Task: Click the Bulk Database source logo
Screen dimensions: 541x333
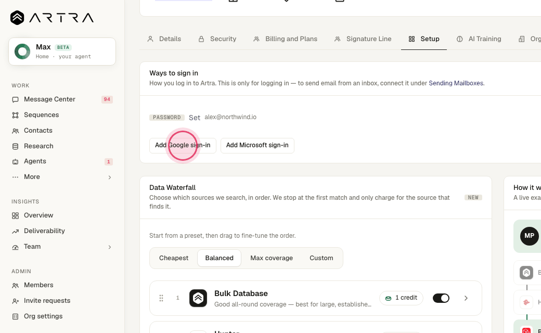Action: [x=198, y=298]
